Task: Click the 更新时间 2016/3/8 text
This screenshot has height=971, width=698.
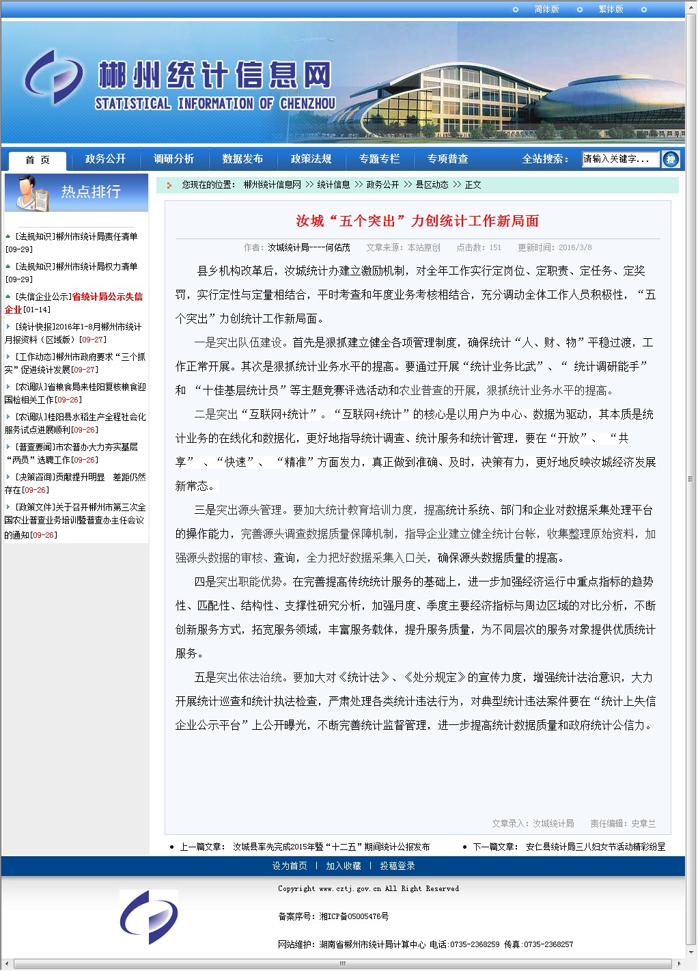Action: [x=555, y=247]
